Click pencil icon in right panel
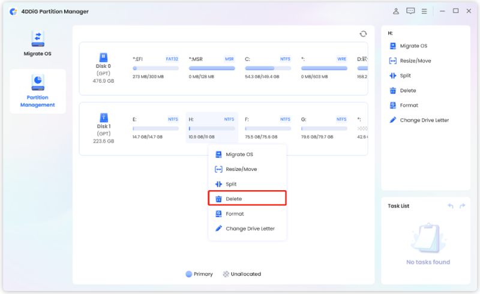Image resolution: width=480 pixels, height=294 pixels. tap(393, 120)
